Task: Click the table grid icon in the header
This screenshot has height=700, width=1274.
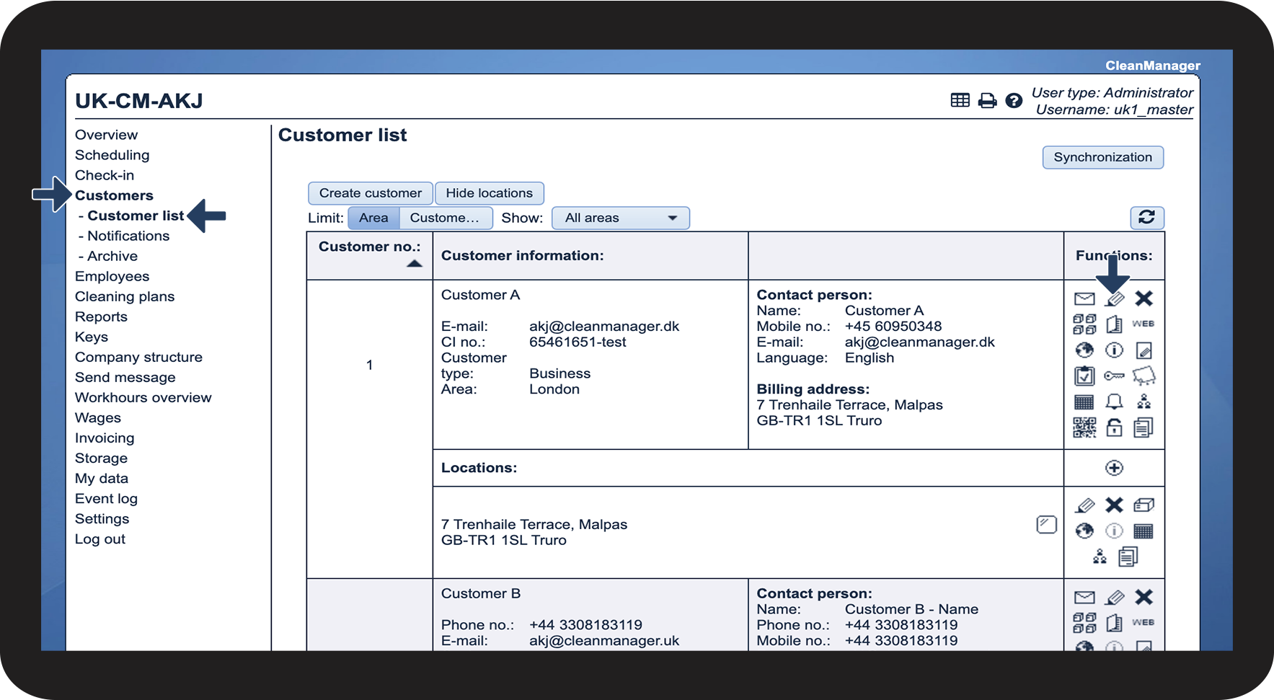Action: click(960, 101)
